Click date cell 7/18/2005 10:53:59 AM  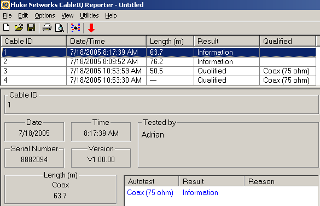point(106,71)
